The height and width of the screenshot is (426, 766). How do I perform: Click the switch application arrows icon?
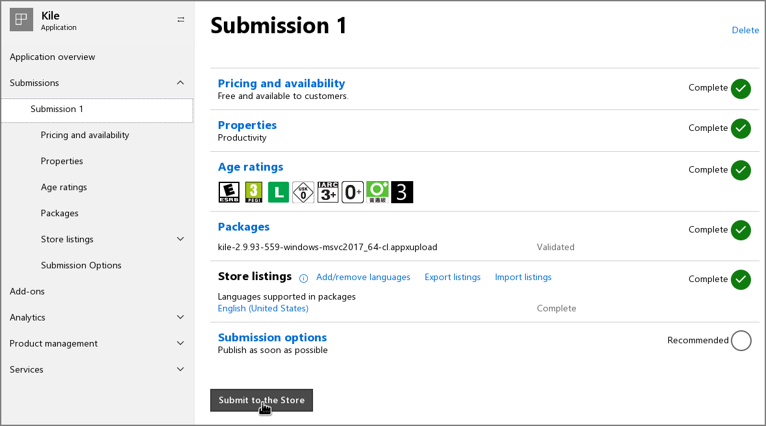pyautogui.click(x=181, y=20)
